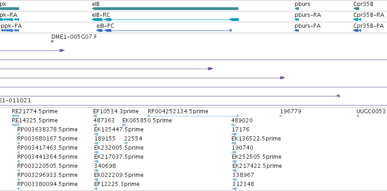Click the EK022209.5prime feature arrow
The height and width of the screenshot is (191, 387).
[x=96, y=180]
